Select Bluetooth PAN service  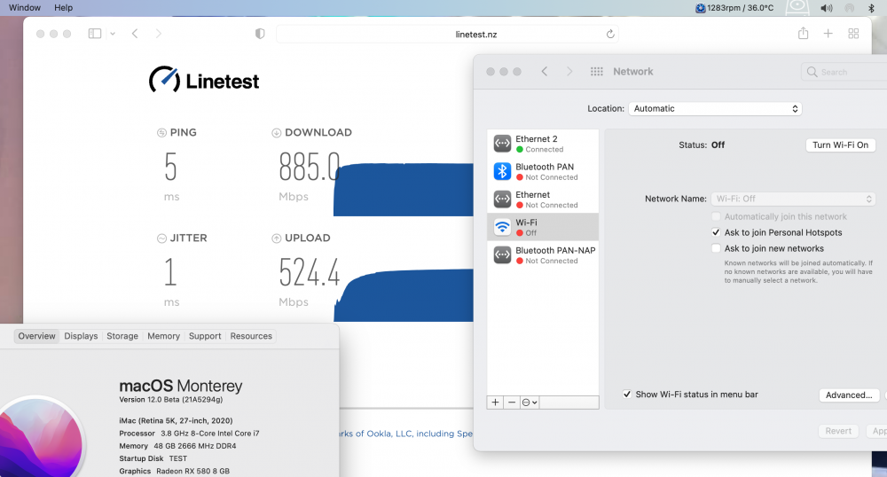pyautogui.click(x=543, y=171)
